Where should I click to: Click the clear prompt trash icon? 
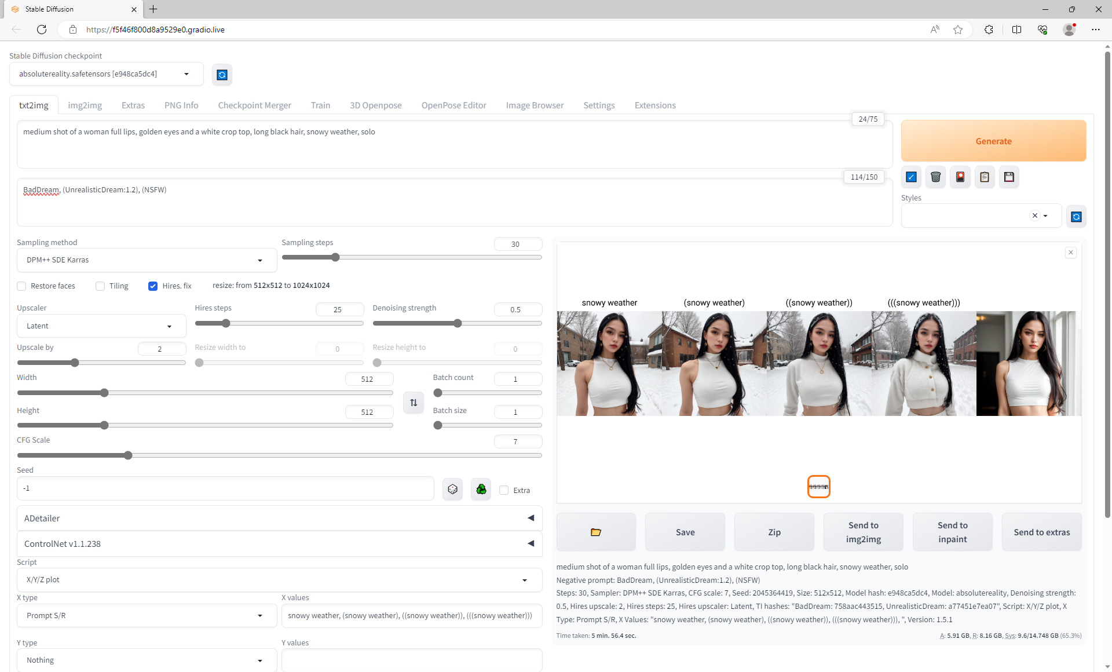click(x=935, y=177)
